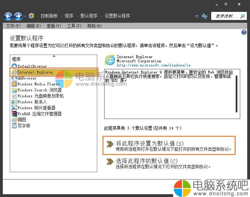Screen dimensions: 250x197
Task: Minimize the control panel window
Action: pyautogui.click(x=216, y=5)
